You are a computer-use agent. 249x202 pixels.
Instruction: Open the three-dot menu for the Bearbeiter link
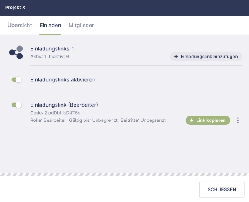pyautogui.click(x=238, y=120)
